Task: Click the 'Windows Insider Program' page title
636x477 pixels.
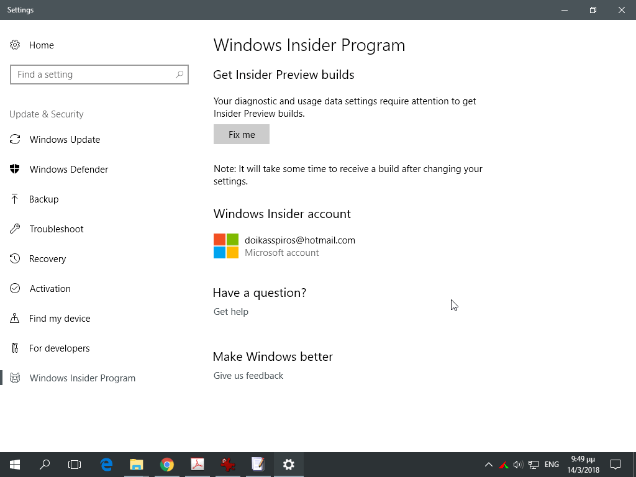Action: 309,45
